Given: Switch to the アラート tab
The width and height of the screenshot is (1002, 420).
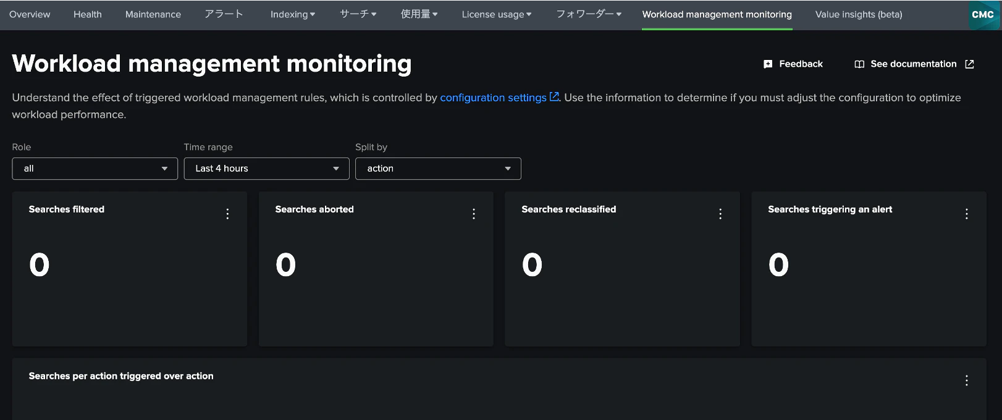Looking at the screenshot, I should [x=224, y=14].
